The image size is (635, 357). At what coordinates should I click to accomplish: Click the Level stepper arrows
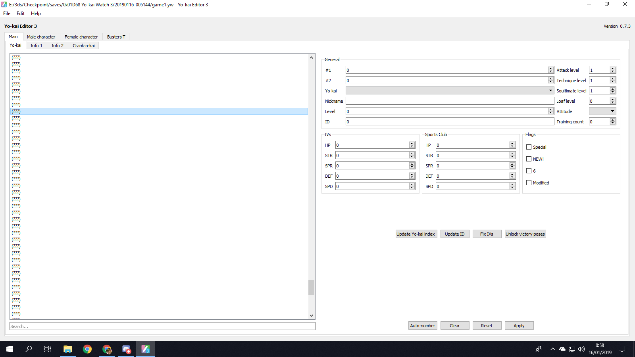tap(551, 111)
